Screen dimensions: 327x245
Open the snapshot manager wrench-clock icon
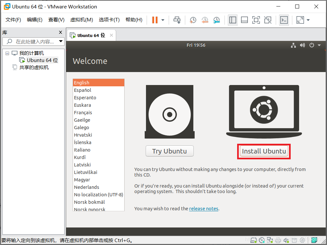click(217, 20)
